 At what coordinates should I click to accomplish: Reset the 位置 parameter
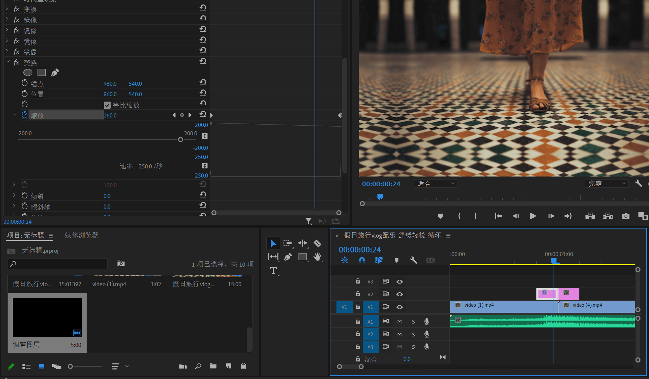(203, 93)
